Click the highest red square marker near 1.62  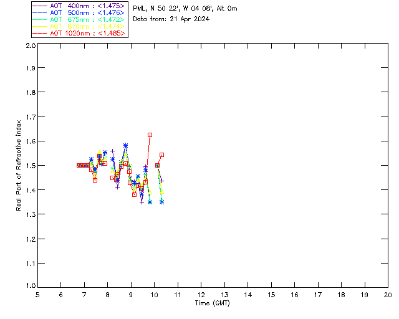tap(150, 135)
